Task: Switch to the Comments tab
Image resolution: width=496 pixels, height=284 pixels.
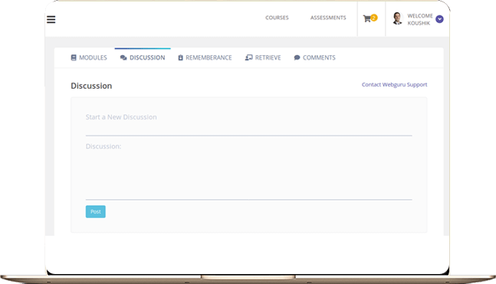Action: 315,57
